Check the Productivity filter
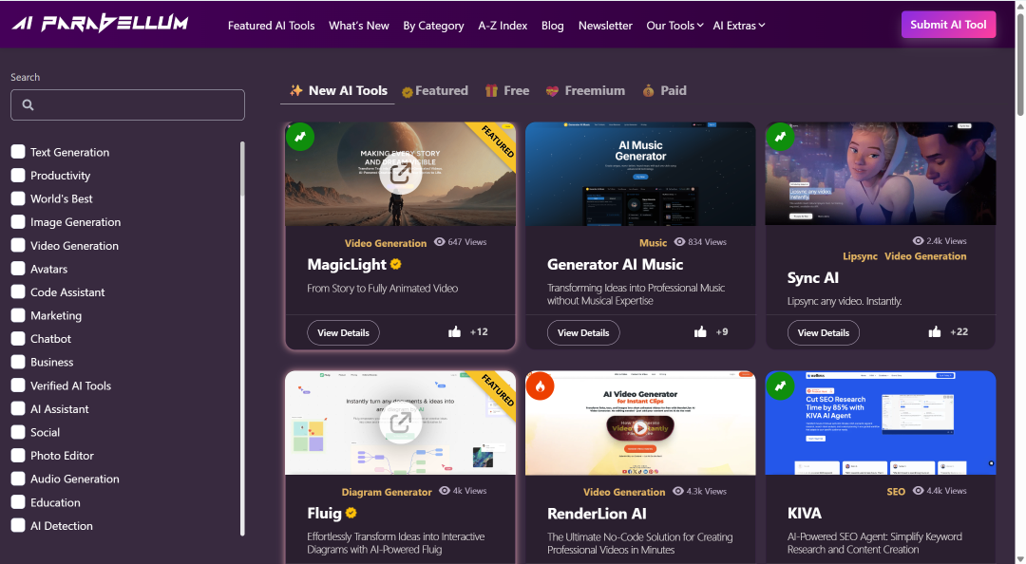 coord(18,176)
